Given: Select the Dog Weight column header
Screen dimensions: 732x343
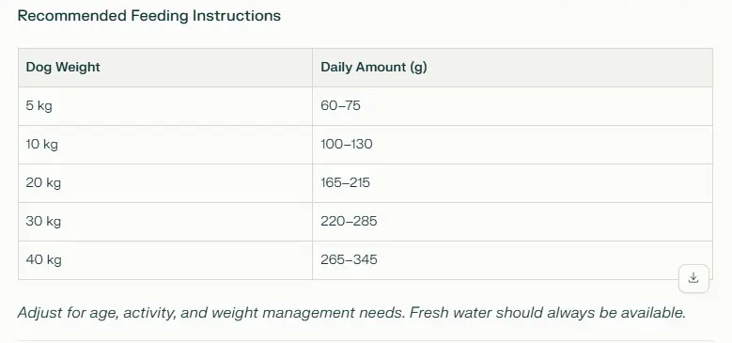Looking at the screenshot, I should [165, 68].
